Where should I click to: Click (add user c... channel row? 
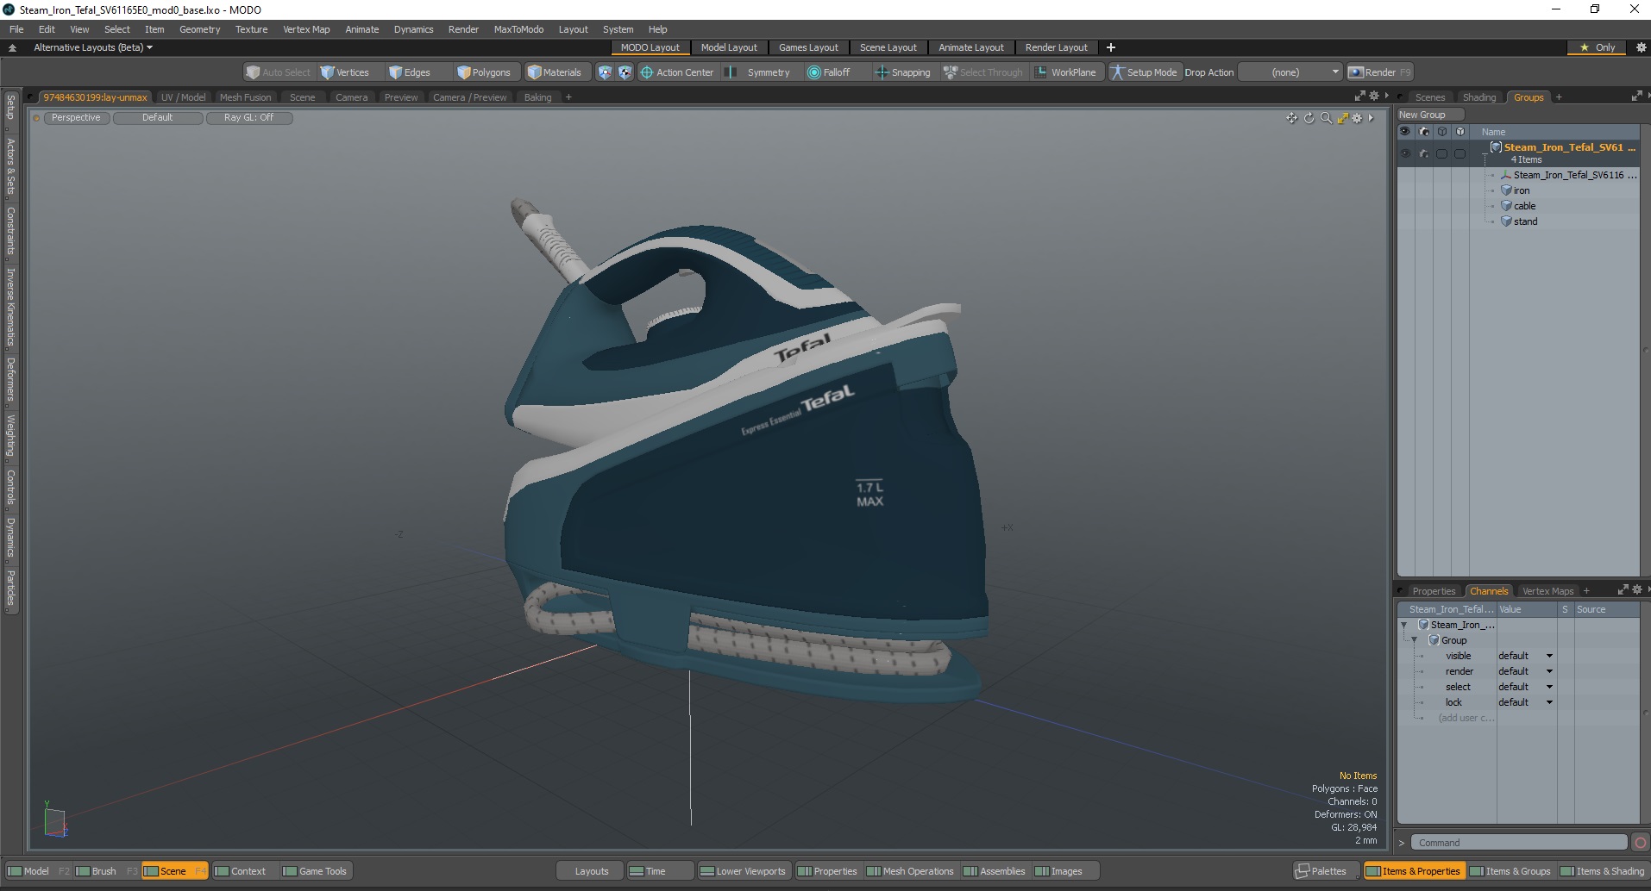click(x=1466, y=718)
